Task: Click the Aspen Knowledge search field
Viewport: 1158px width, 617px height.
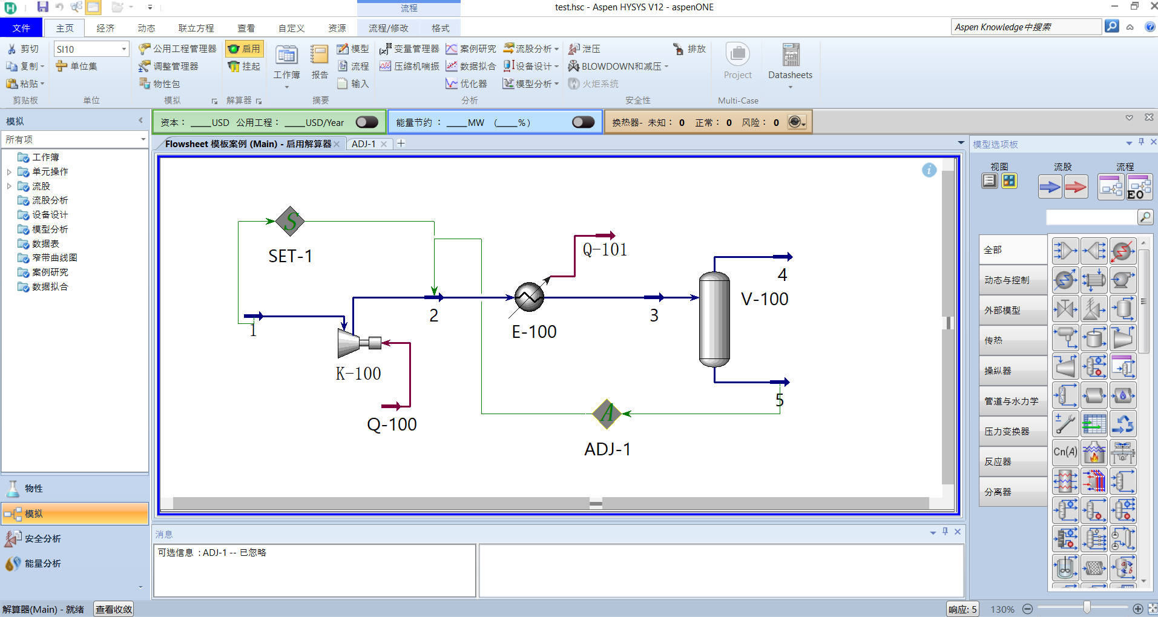Action: coord(1026,27)
